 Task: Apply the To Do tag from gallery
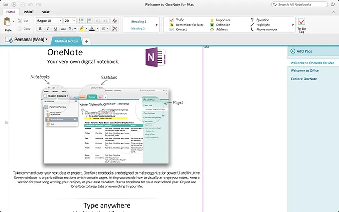pos(177,20)
